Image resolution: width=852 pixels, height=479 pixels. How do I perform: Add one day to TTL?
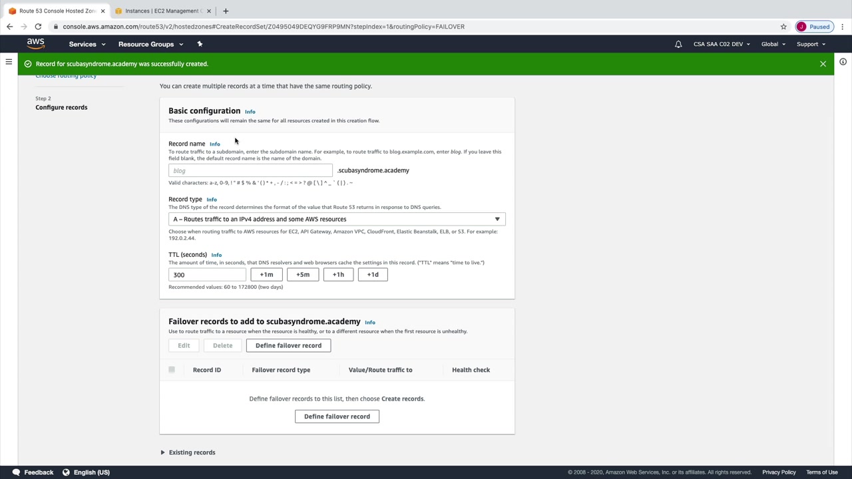pos(373,275)
